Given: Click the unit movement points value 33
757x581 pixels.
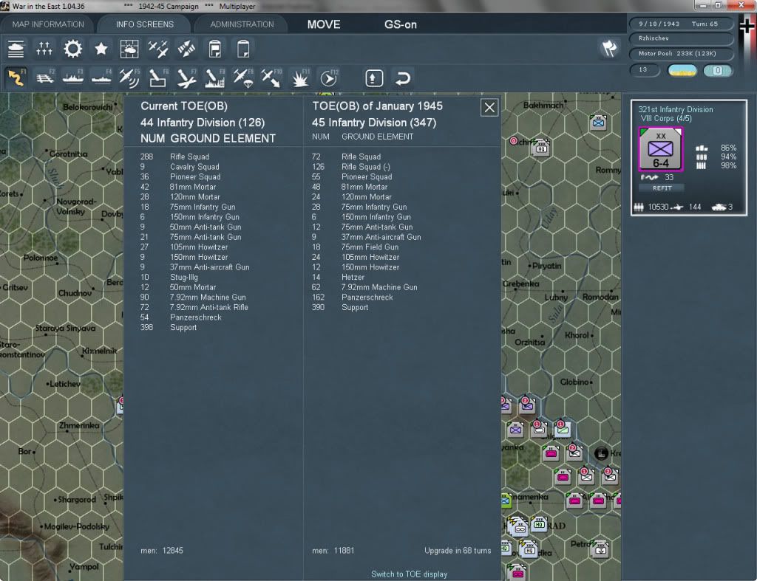Looking at the screenshot, I should (669, 177).
